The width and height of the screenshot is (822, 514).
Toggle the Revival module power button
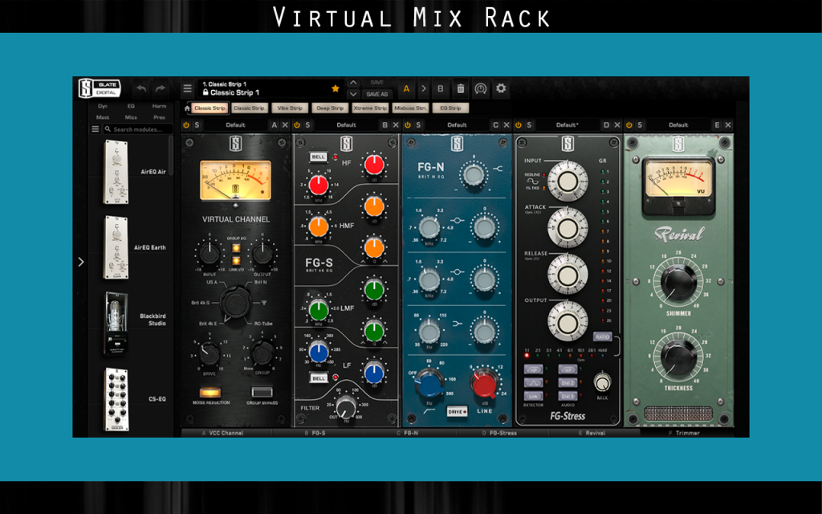coord(629,124)
